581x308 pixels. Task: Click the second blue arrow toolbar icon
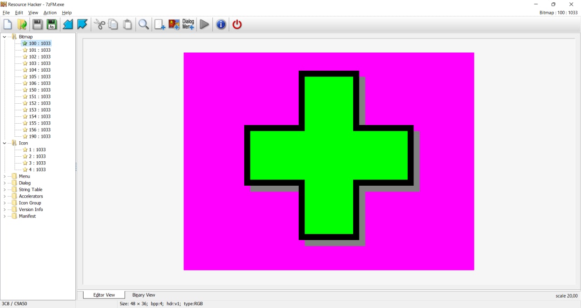pos(82,24)
